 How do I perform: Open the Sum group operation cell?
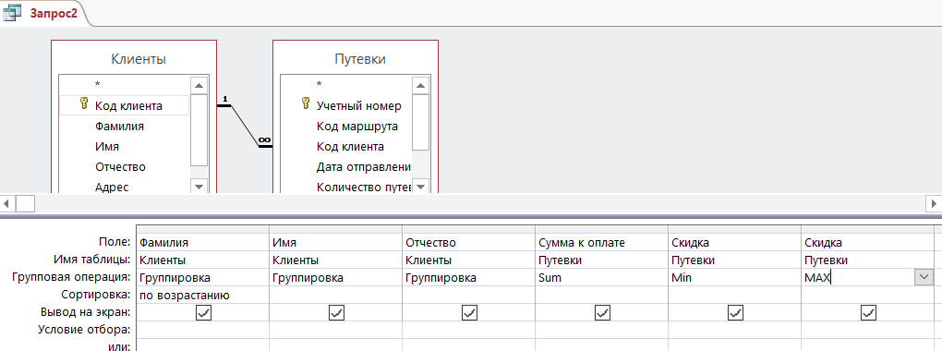click(601, 278)
